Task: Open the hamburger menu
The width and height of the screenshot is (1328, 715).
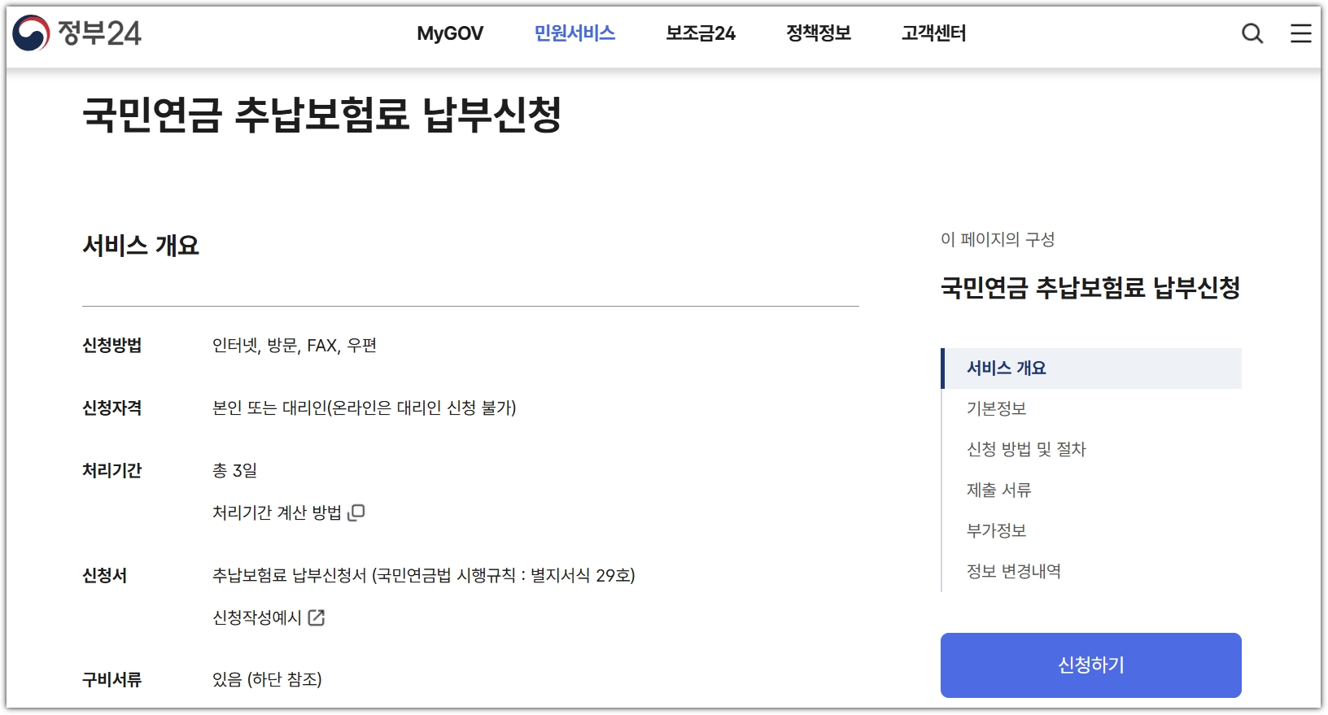Action: tap(1300, 34)
